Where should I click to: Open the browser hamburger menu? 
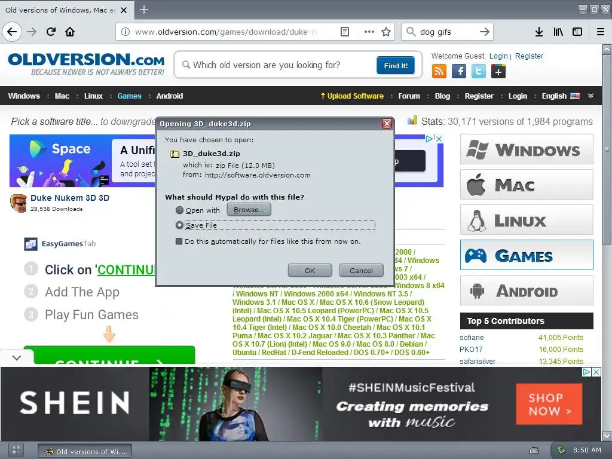coord(601,32)
